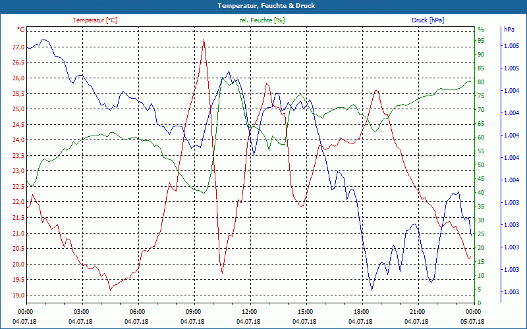The image size is (527, 329).
Task: Click the 24,5 temperature axis value
Action: (18, 124)
